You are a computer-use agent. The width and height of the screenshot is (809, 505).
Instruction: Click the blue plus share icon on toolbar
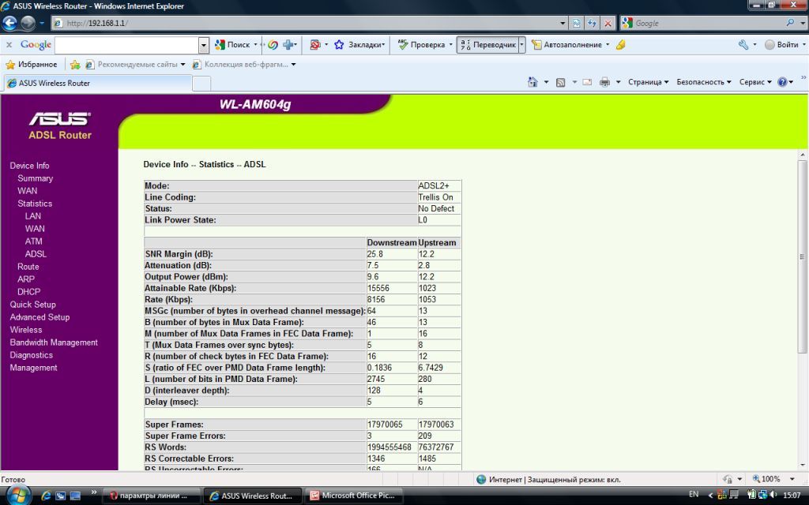288,45
